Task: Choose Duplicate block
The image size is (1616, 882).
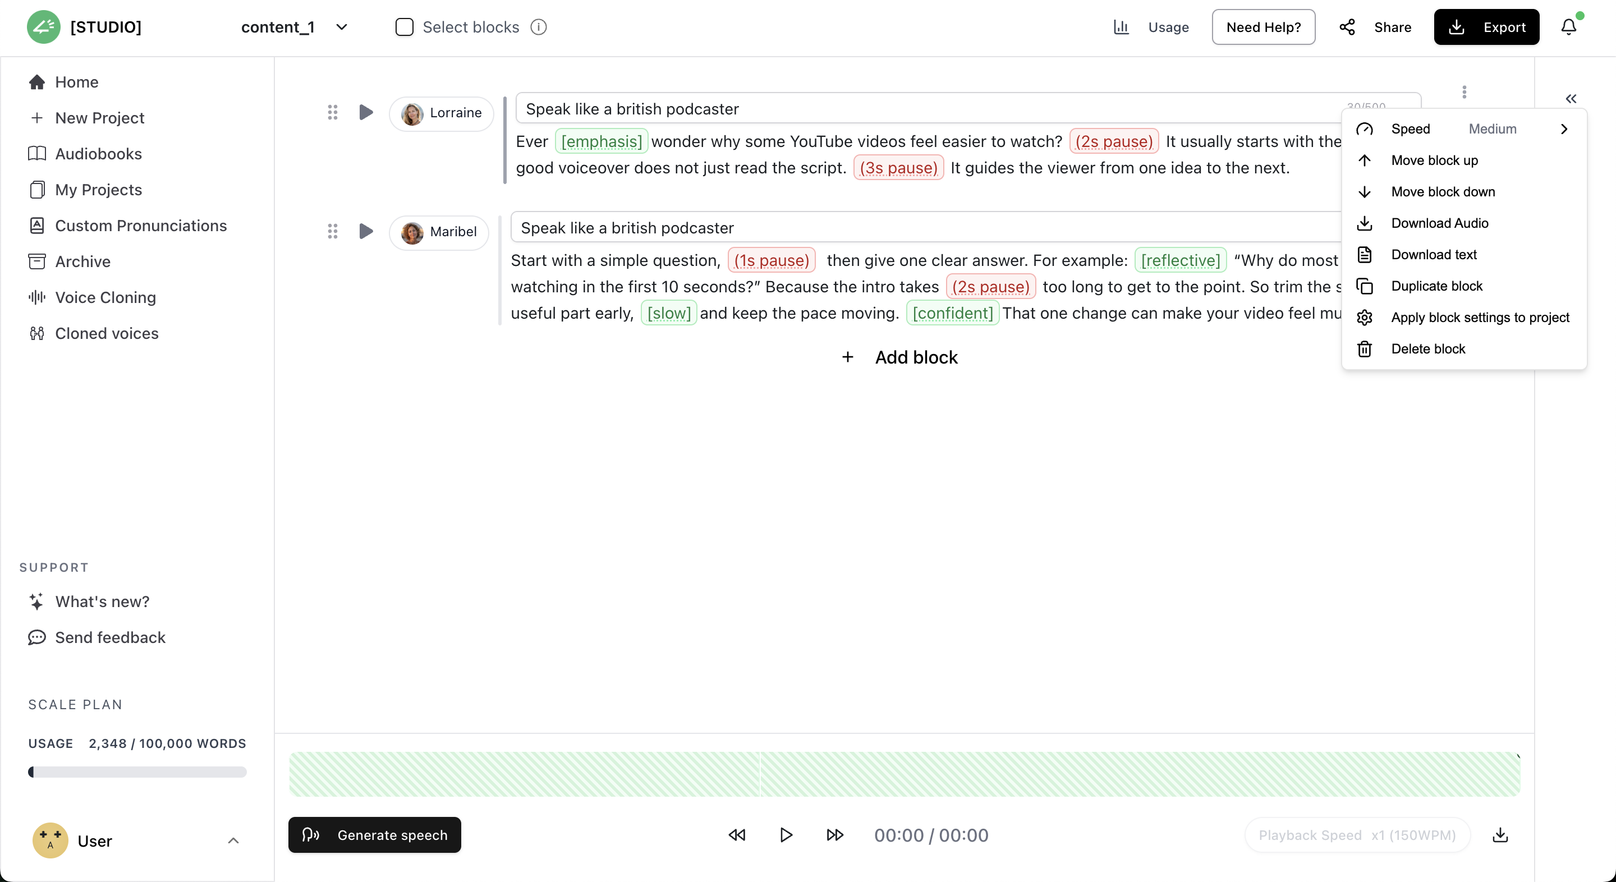Action: (x=1463, y=286)
